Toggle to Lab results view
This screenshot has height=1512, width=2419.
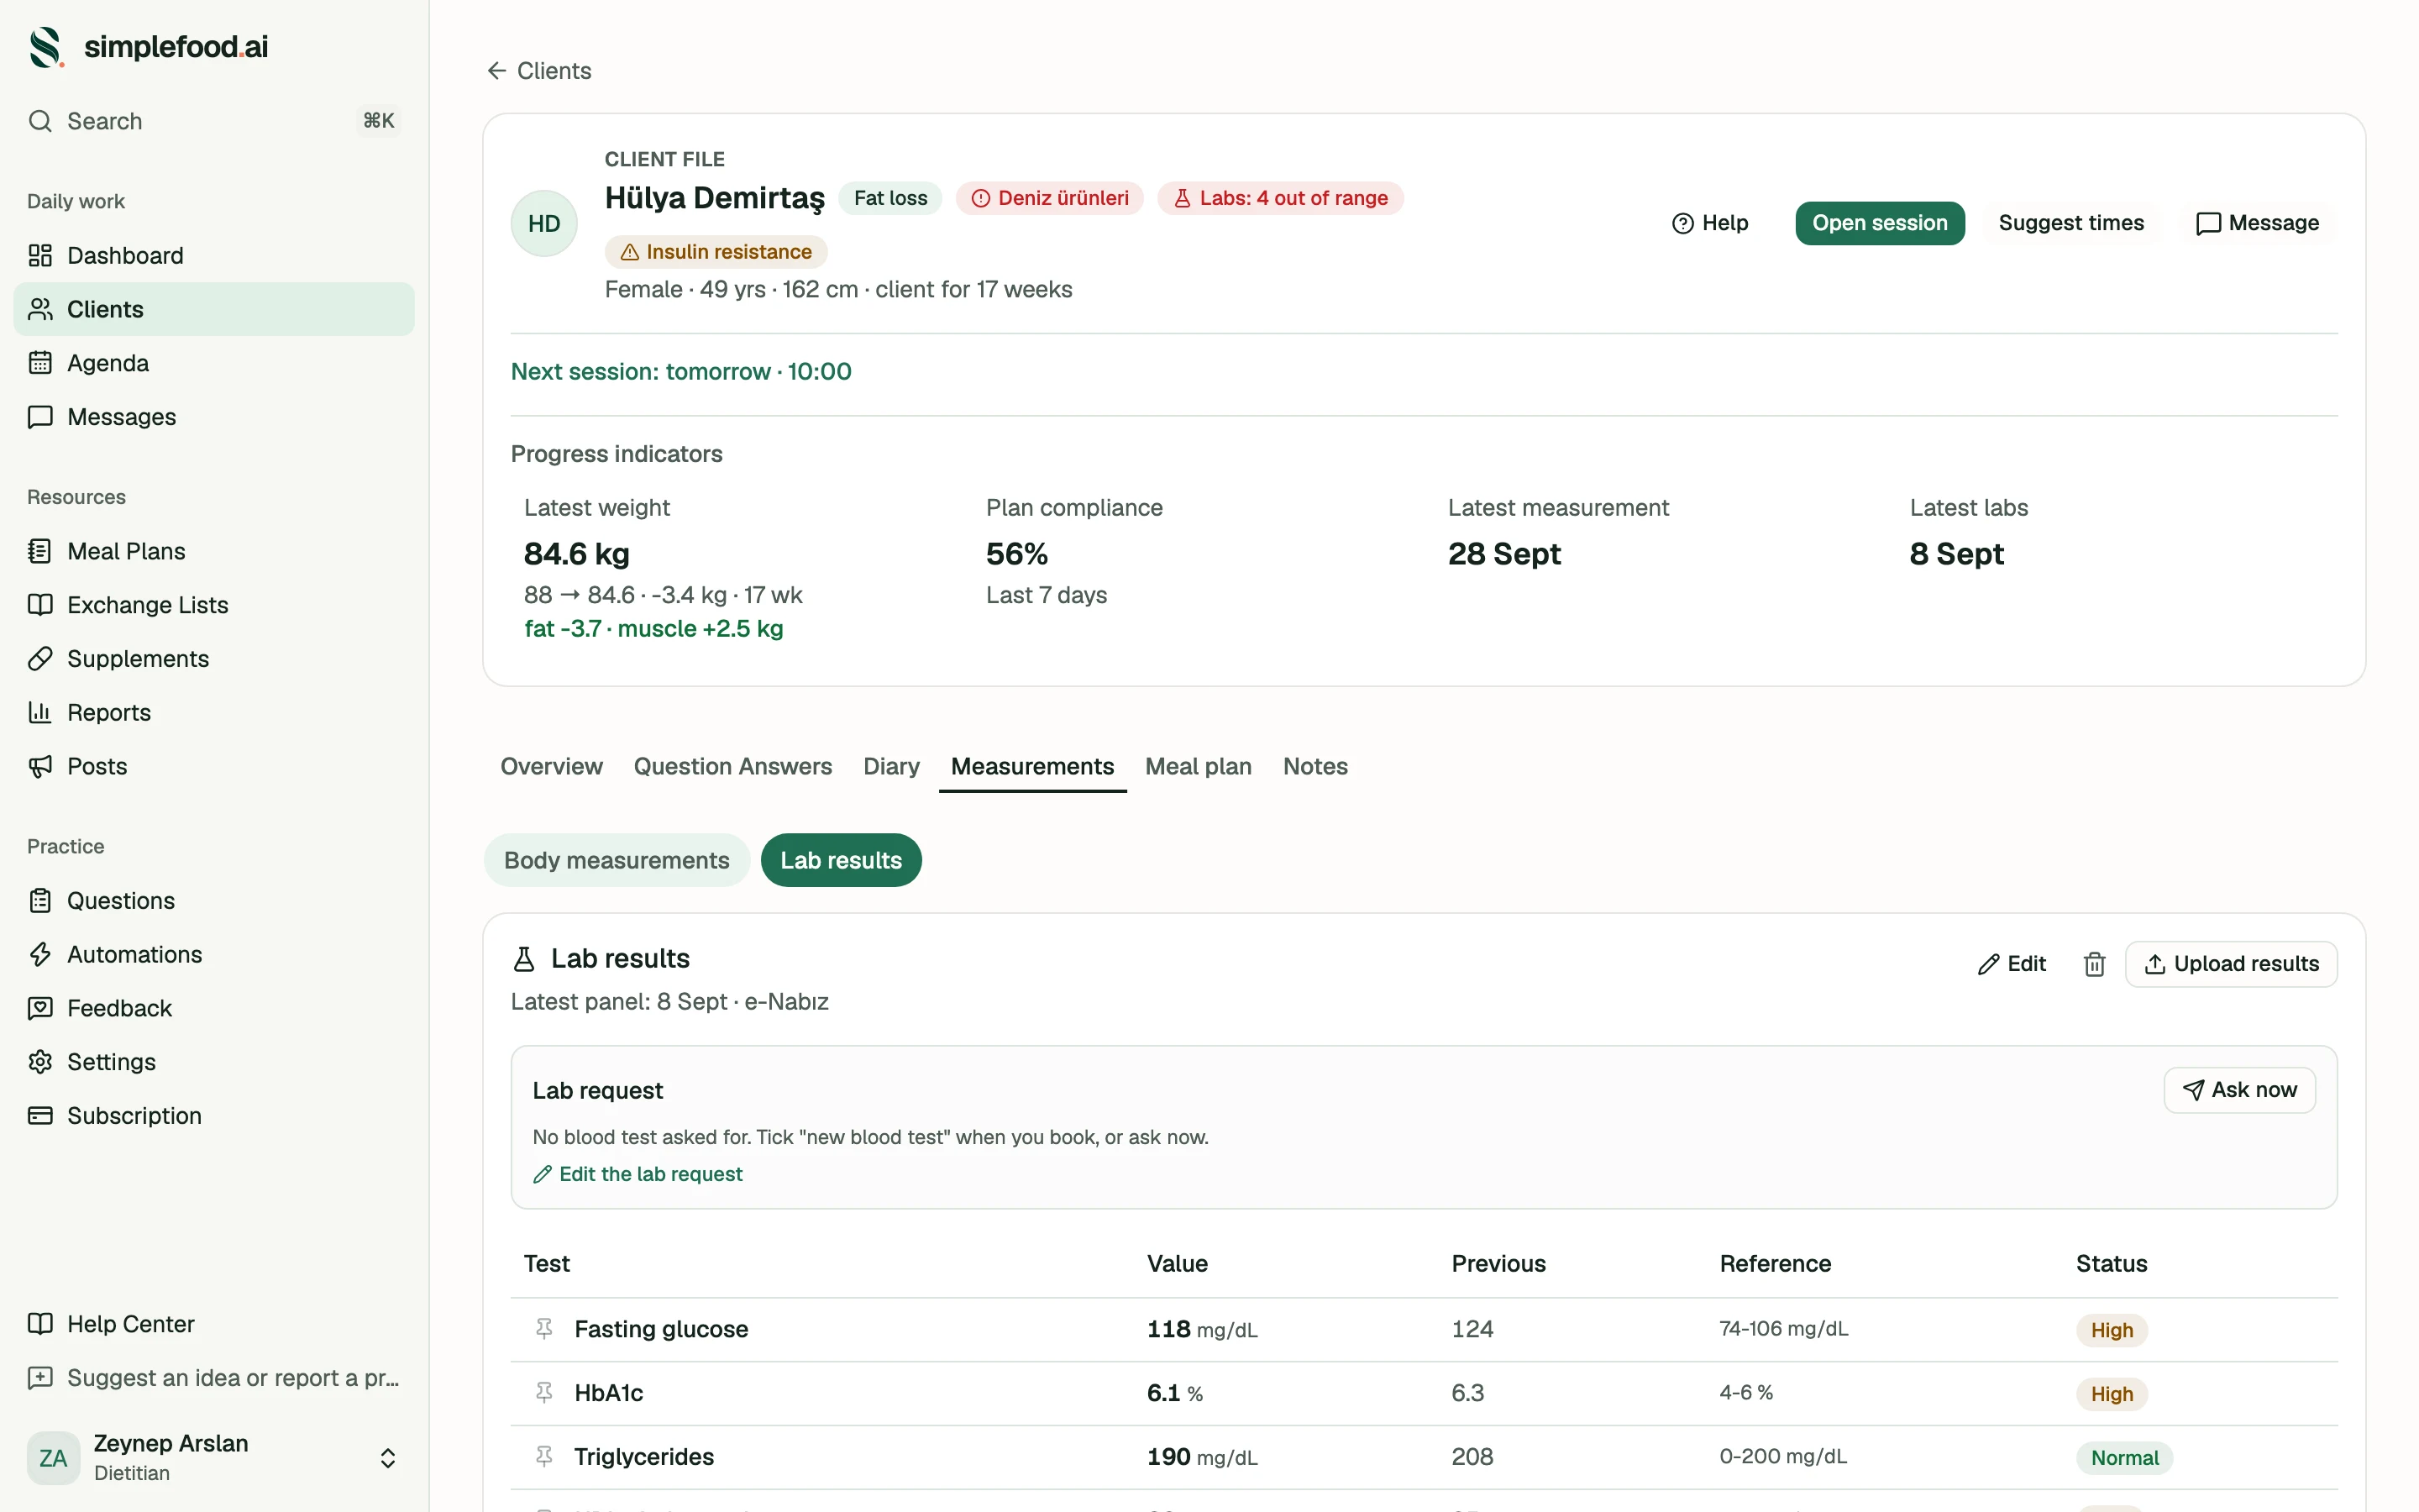[841, 861]
